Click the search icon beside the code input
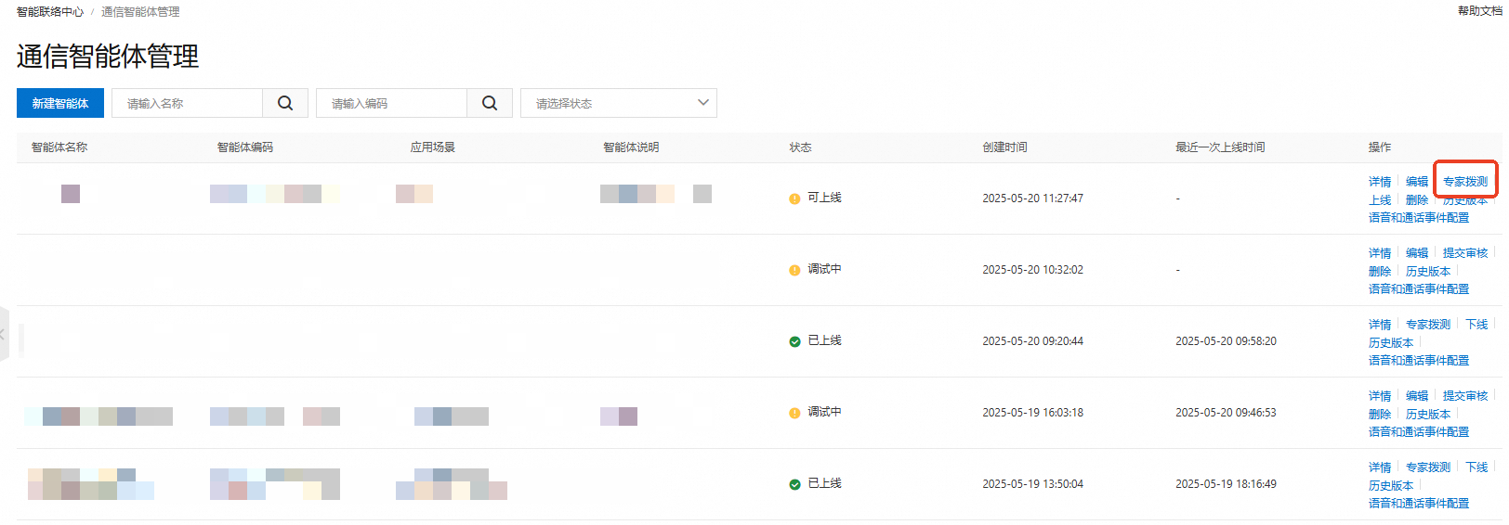The height and width of the screenshot is (525, 1509). pos(490,103)
